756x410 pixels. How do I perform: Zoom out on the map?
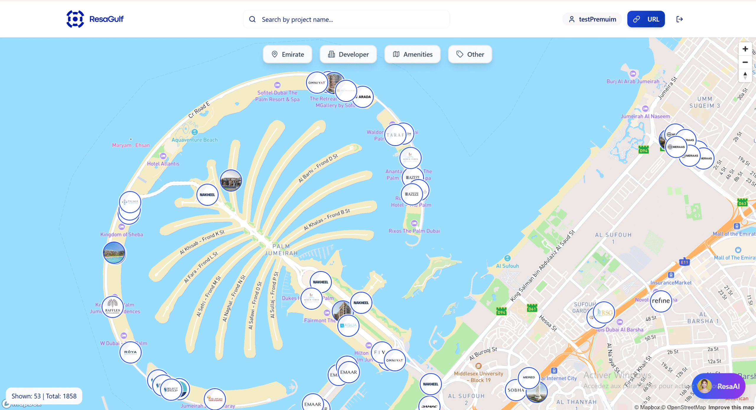click(x=745, y=62)
